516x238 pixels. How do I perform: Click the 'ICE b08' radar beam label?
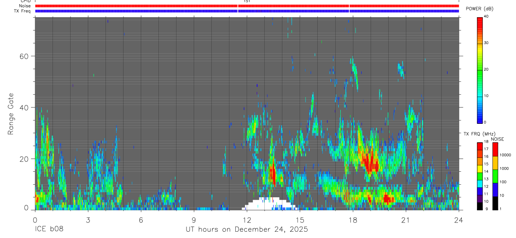49,230
